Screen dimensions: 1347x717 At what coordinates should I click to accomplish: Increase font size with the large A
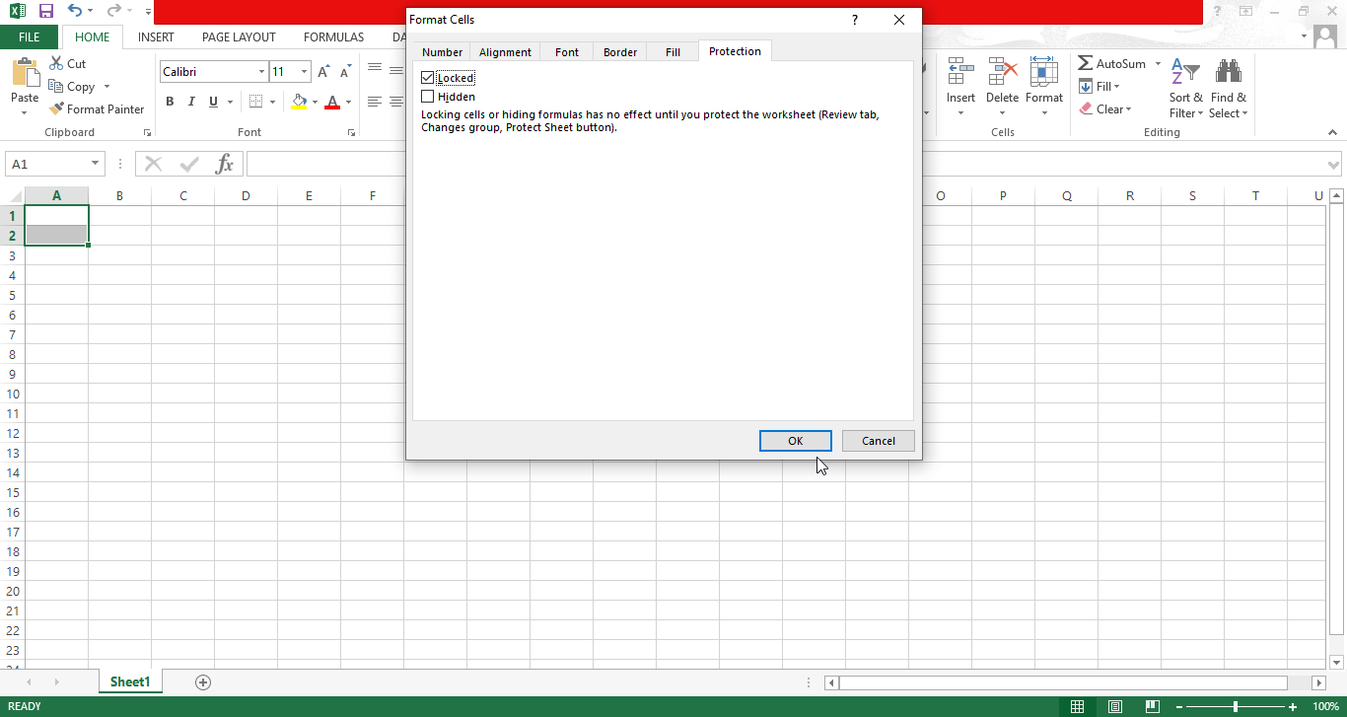point(323,72)
